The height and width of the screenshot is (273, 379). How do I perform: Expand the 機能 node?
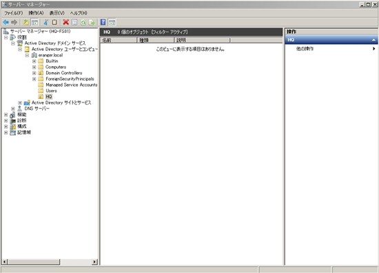coord(6,115)
